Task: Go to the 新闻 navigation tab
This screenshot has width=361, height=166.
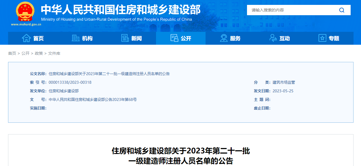Action: (136, 38)
